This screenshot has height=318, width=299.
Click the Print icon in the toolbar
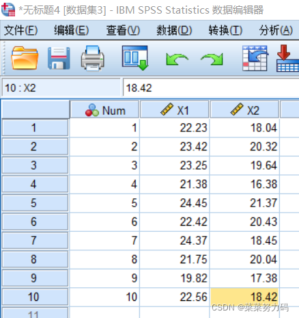click(x=93, y=58)
